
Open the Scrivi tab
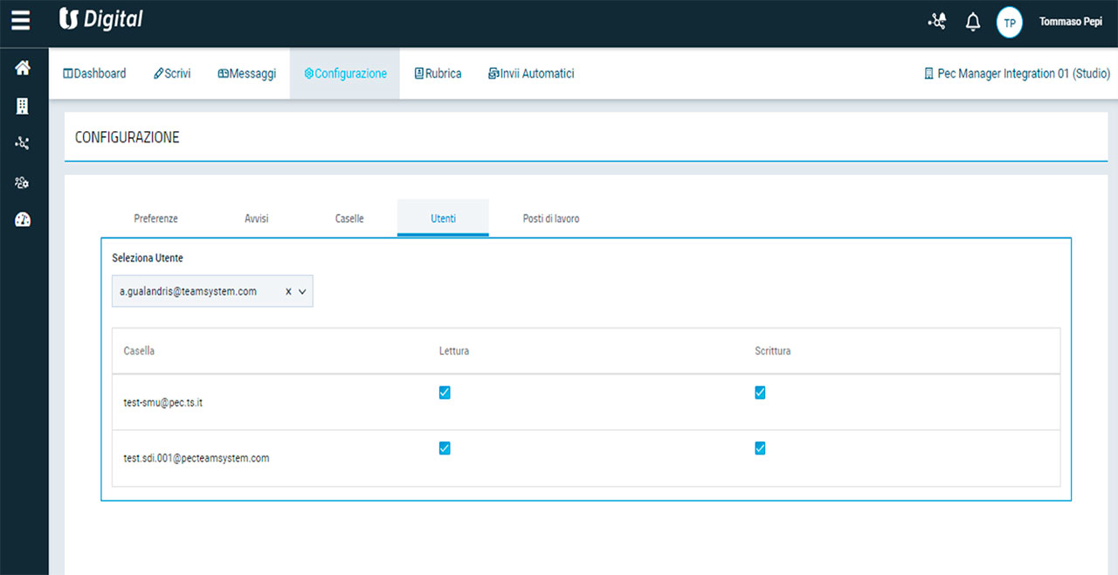tap(172, 73)
